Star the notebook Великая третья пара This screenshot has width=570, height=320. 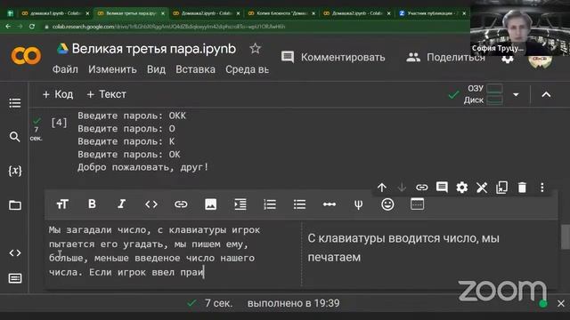pyautogui.click(x=256, y=49)
